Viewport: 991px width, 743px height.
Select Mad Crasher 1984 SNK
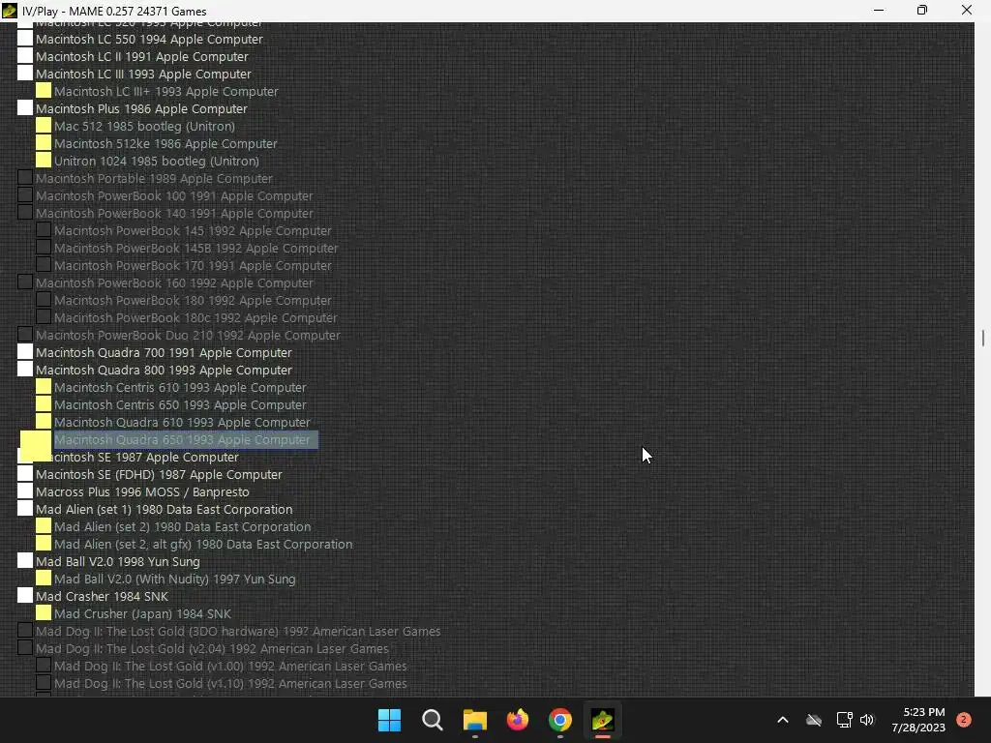click(102, 596)
